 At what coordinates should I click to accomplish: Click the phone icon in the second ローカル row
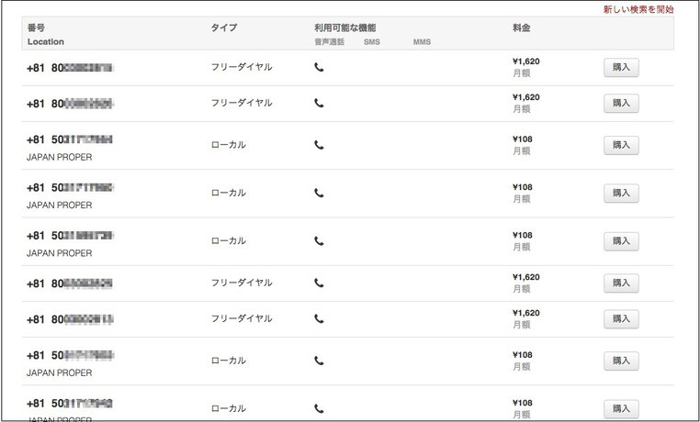click(319, 193)
